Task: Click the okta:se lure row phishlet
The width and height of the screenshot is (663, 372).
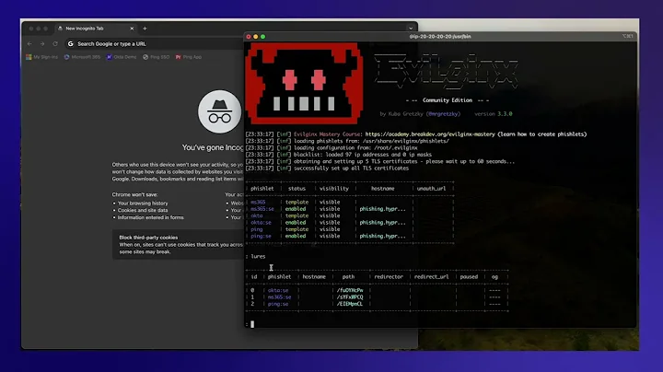Action: tap(278, 290)
